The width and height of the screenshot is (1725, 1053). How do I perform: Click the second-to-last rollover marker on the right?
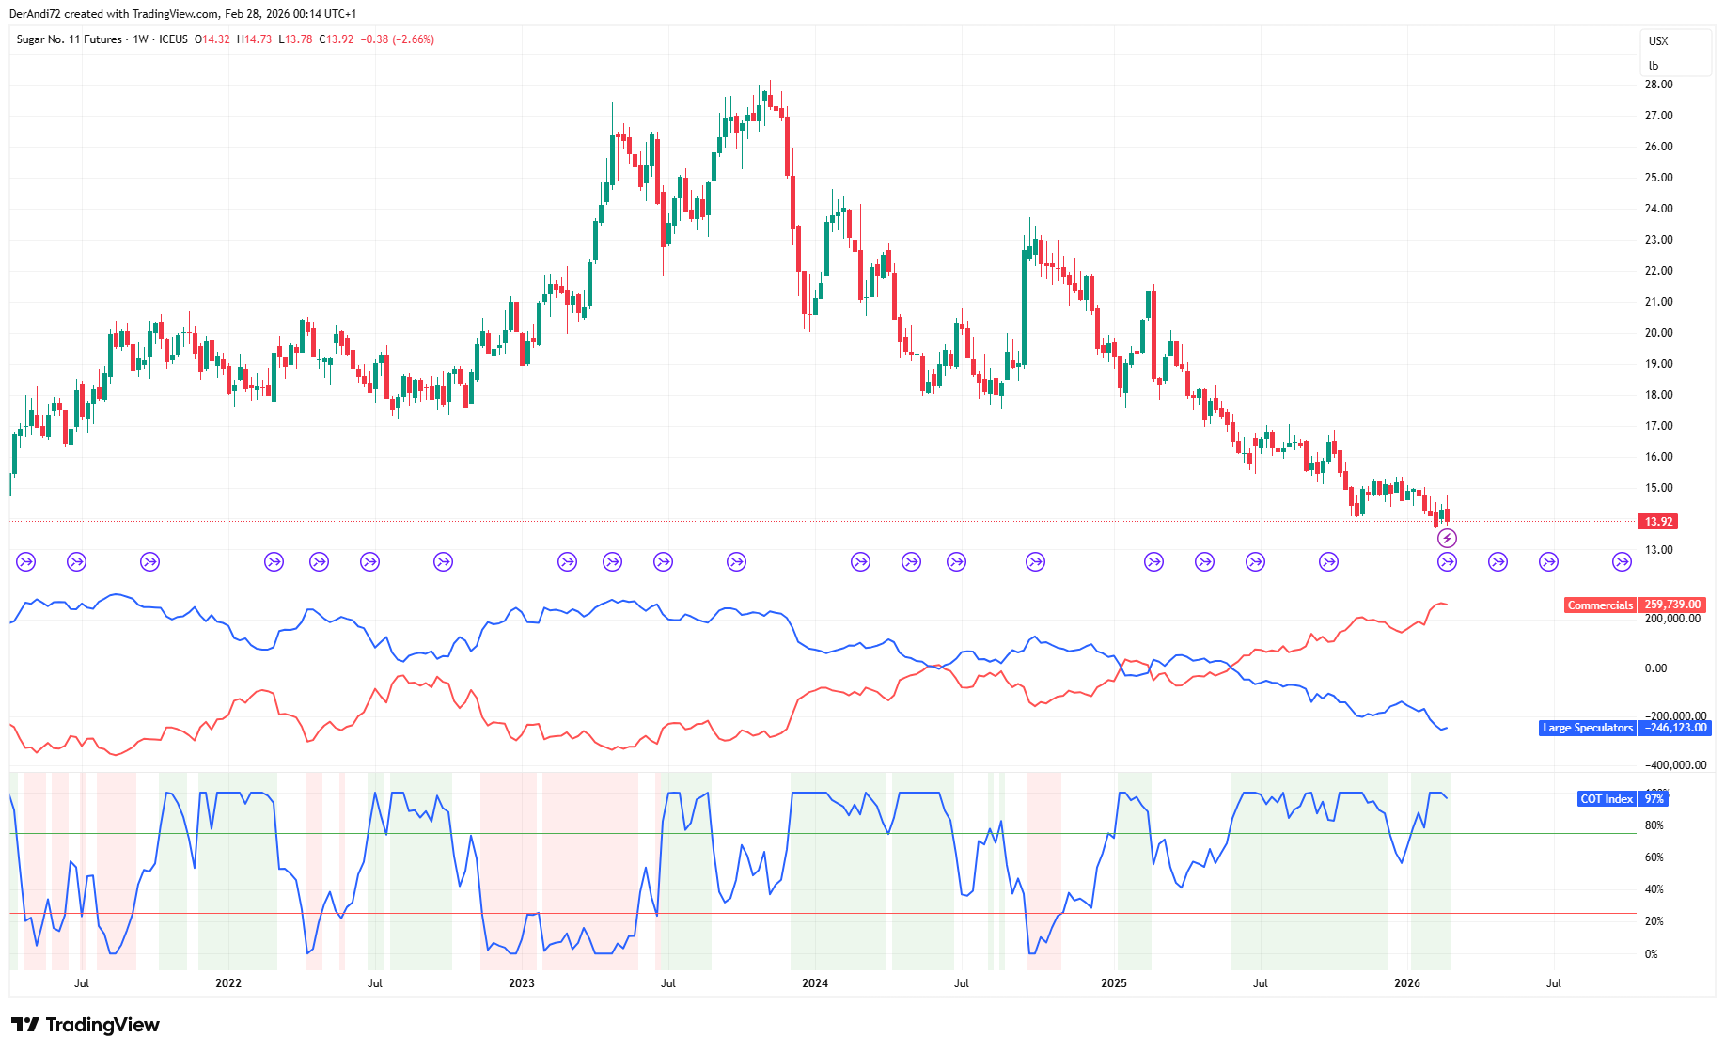1548,562
